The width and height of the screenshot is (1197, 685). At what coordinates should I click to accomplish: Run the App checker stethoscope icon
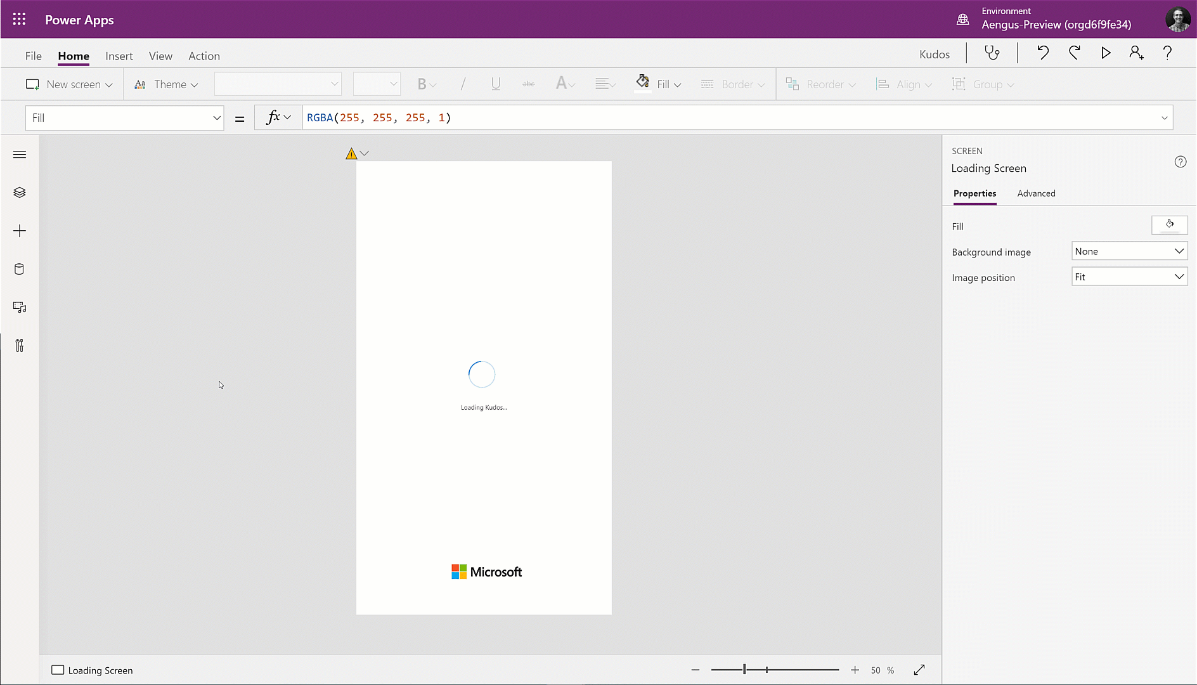[992, 53]
